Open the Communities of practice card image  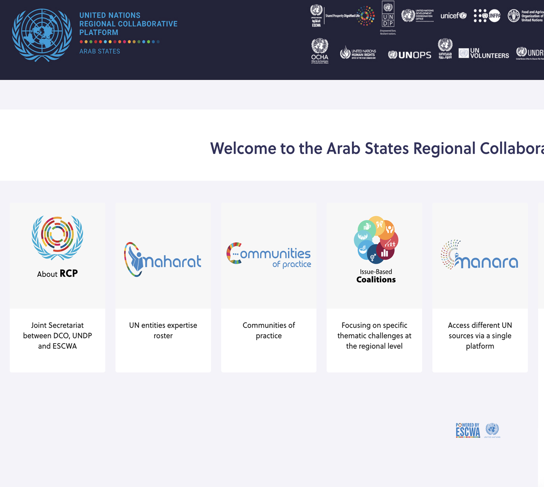pyautogui.click(x=269, y=255)
